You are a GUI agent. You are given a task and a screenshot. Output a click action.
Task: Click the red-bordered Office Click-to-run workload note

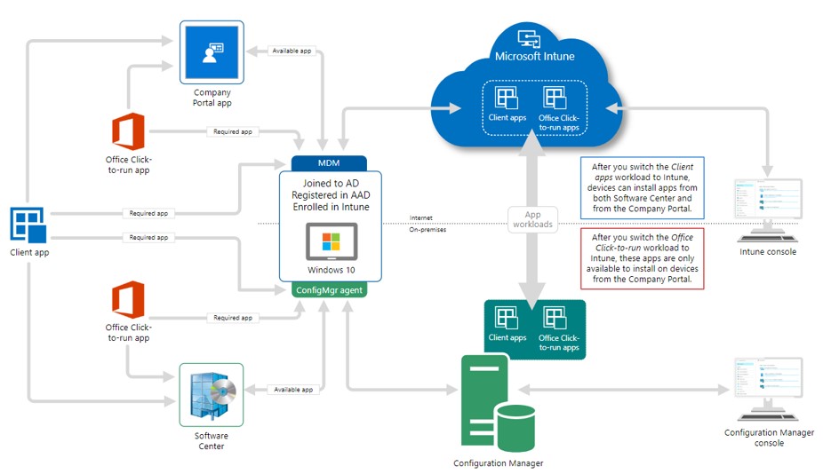click(643, 258)
